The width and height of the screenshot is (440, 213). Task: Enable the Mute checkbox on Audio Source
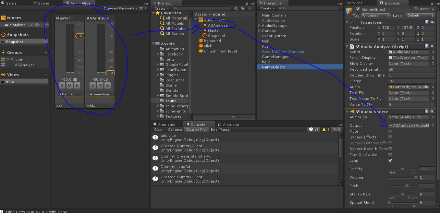pyautogui.click(x=390, y=131)
